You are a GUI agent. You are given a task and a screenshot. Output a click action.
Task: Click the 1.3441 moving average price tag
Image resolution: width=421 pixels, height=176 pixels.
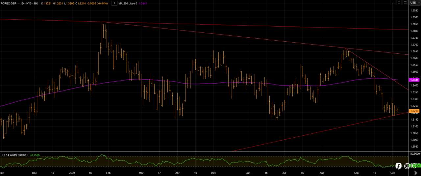coord(413,80)
